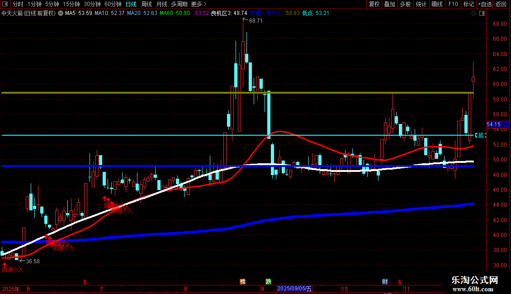Click the MA5: 53.59 indicator value
The height and width of the screenshot is (294, 511).
pyautogui.click(x=79, y=14)
